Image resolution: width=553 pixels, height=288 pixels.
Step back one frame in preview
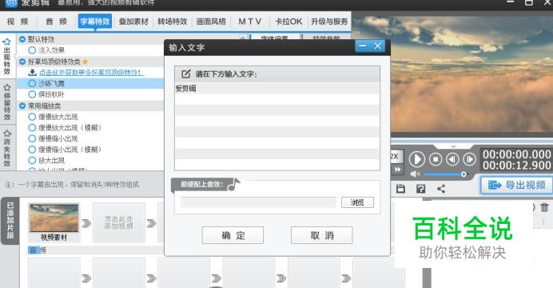click(452, 159)
